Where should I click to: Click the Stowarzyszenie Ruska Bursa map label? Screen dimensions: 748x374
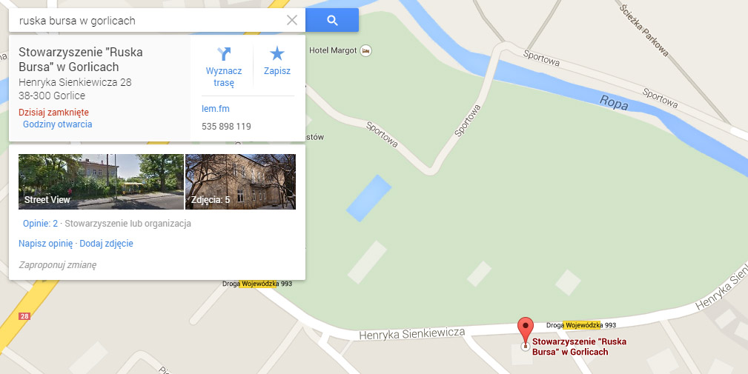tap(579, 347)
